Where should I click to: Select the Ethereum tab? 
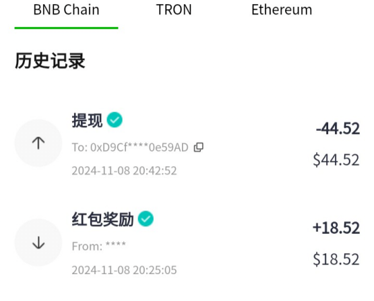282,10
